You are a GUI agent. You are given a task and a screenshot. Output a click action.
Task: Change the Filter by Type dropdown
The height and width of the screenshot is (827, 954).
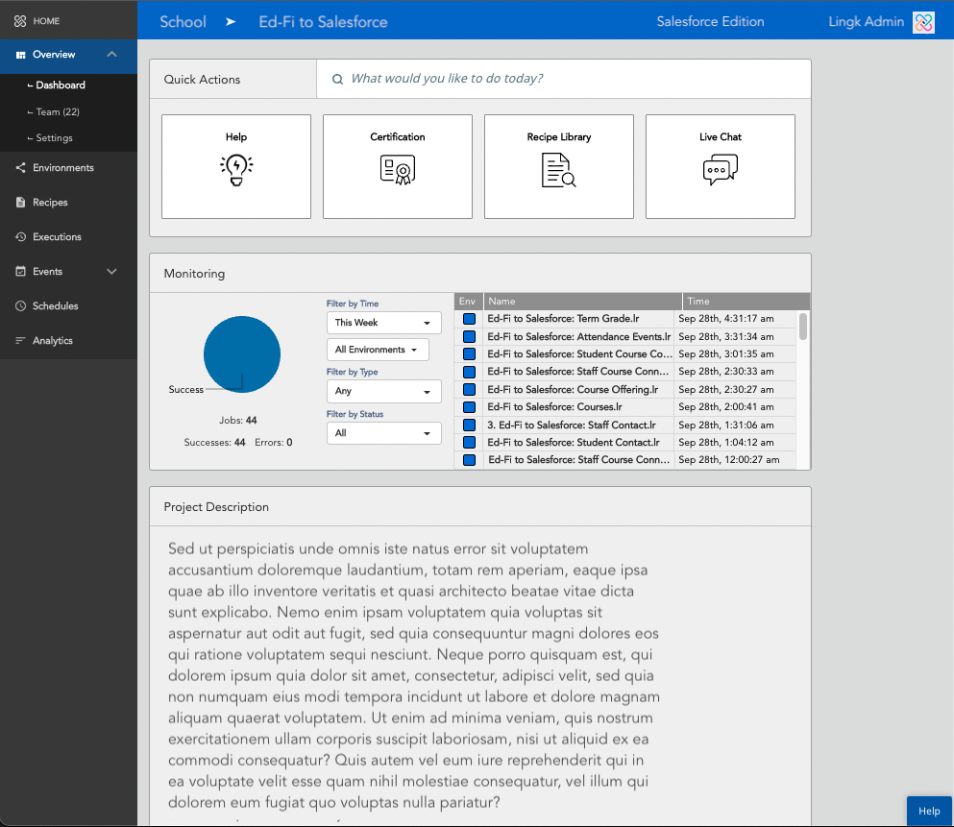tap(383, 391)
